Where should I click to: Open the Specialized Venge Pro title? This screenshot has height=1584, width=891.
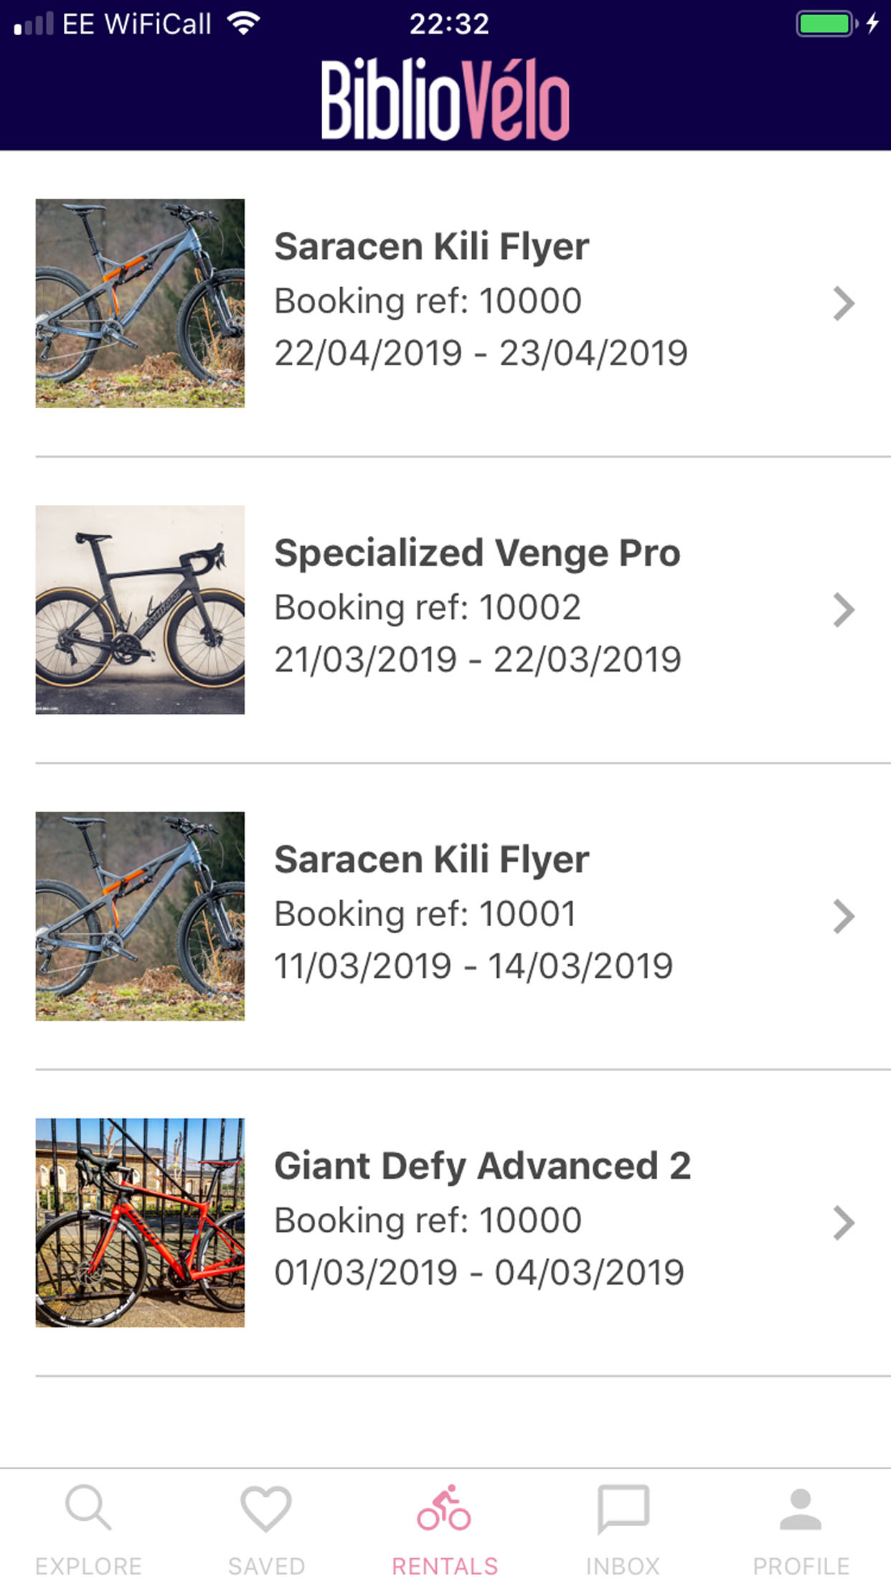(477, 553)
